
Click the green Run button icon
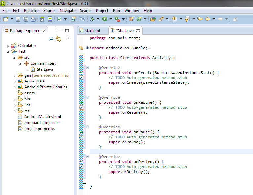point(105,19)
